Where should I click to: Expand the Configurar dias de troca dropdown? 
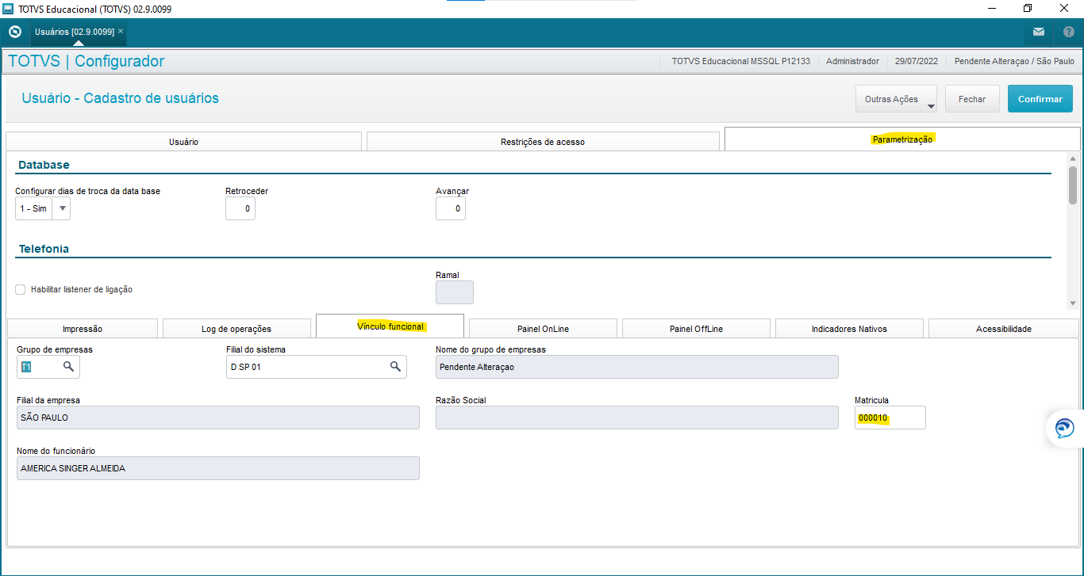coord(62,208)
